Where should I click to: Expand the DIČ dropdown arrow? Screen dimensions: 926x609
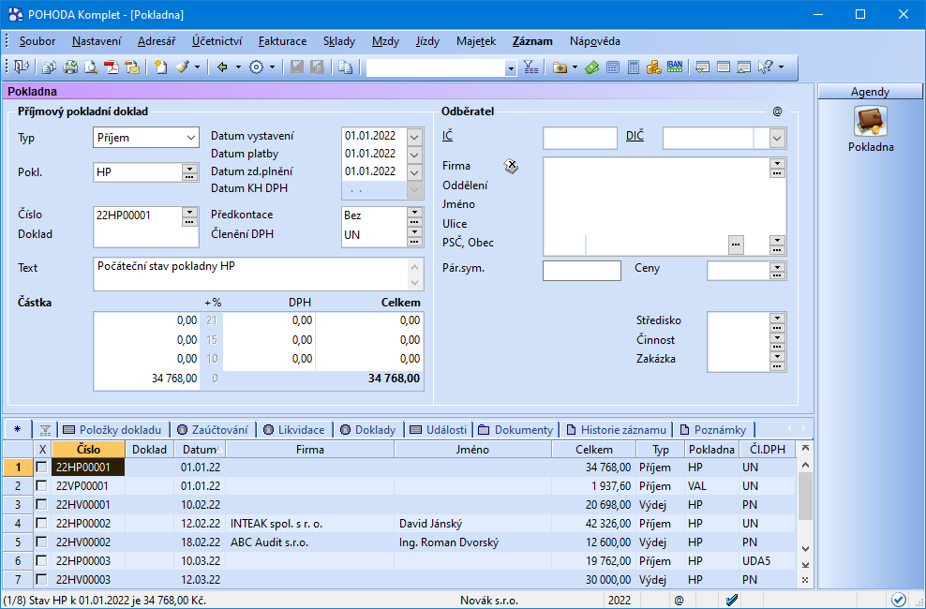(x=777, y=138)
